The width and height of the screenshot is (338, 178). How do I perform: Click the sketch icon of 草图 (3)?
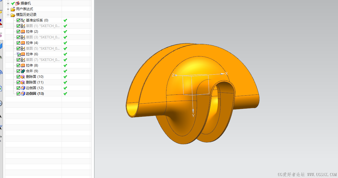23,37
